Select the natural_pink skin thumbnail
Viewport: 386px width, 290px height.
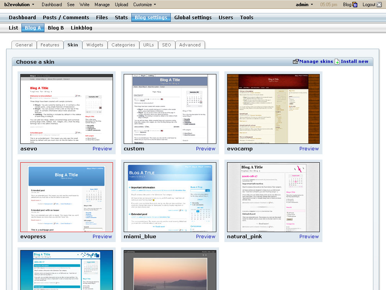point(273,197)
